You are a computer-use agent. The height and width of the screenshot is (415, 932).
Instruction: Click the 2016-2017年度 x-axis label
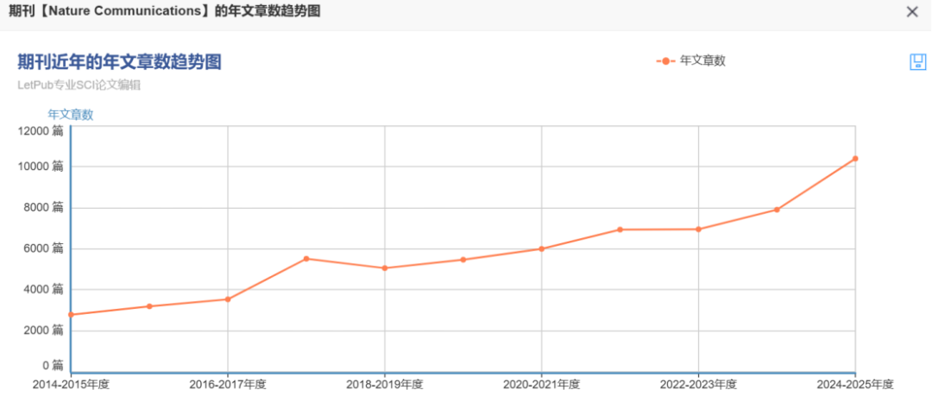pos(228,385)
